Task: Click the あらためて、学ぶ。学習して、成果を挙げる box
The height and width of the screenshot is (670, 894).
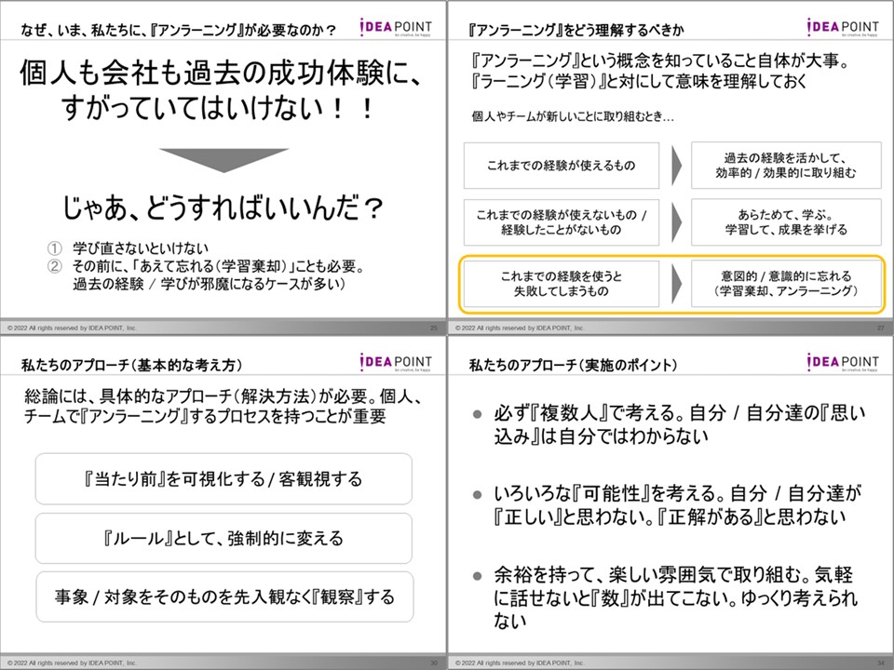Action: coord(786,221)
